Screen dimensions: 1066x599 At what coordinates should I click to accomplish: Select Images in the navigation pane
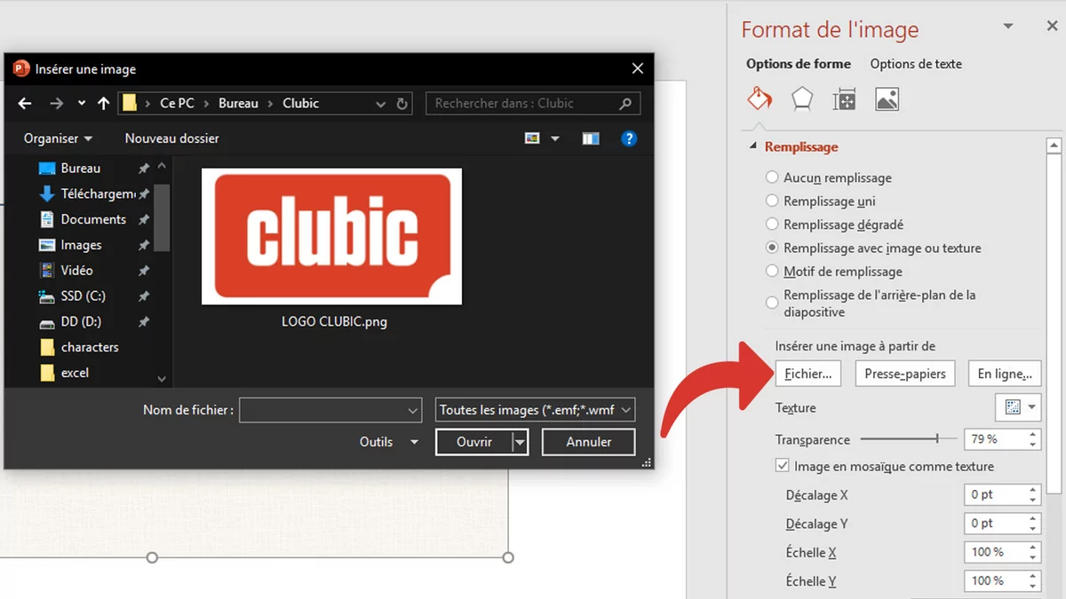click(81, 245)
